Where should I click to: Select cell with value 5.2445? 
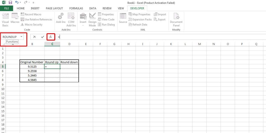click(32, 76)
